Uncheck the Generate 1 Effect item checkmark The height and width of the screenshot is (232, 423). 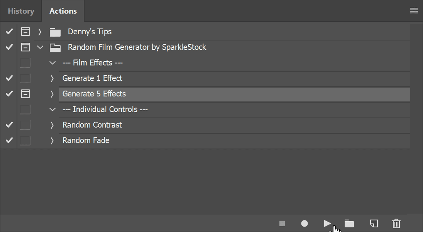[x=9, y=78]
